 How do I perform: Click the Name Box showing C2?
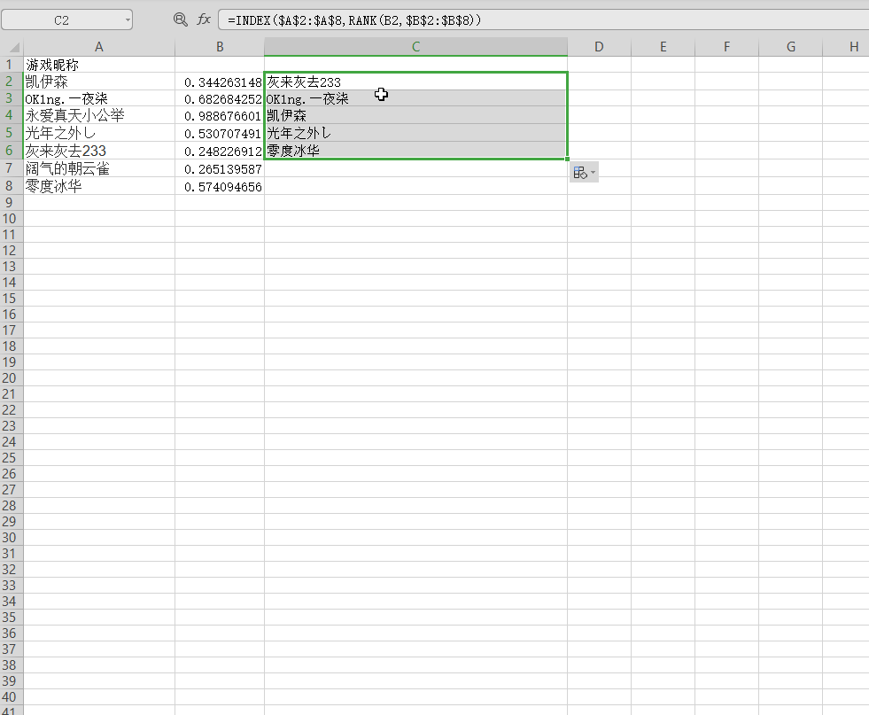coord(62,20)
